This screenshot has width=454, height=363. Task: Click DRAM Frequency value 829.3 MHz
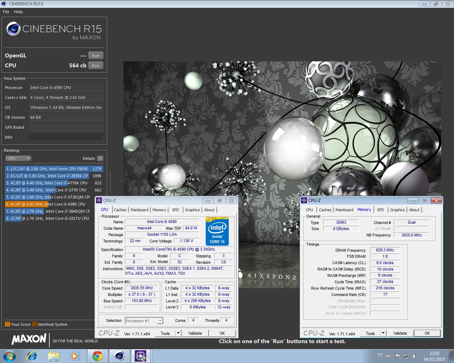click(385, 250)
